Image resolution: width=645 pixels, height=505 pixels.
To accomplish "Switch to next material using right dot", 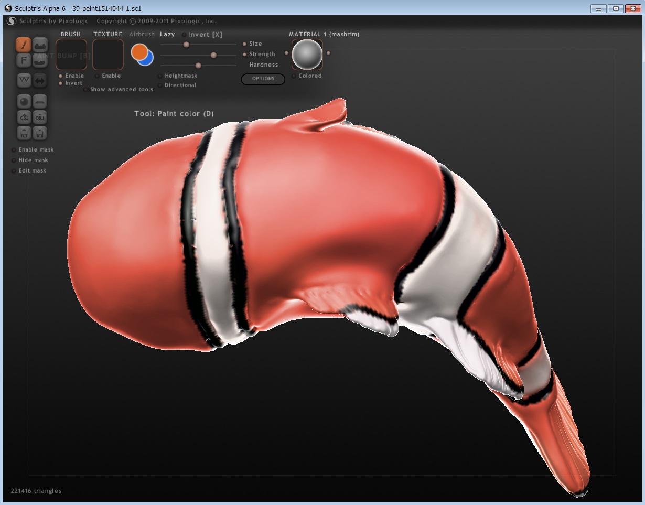I will (328, 53).
